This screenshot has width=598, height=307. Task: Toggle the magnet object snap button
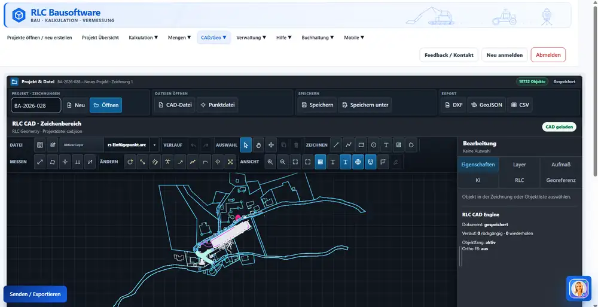[x=370, y=162]
